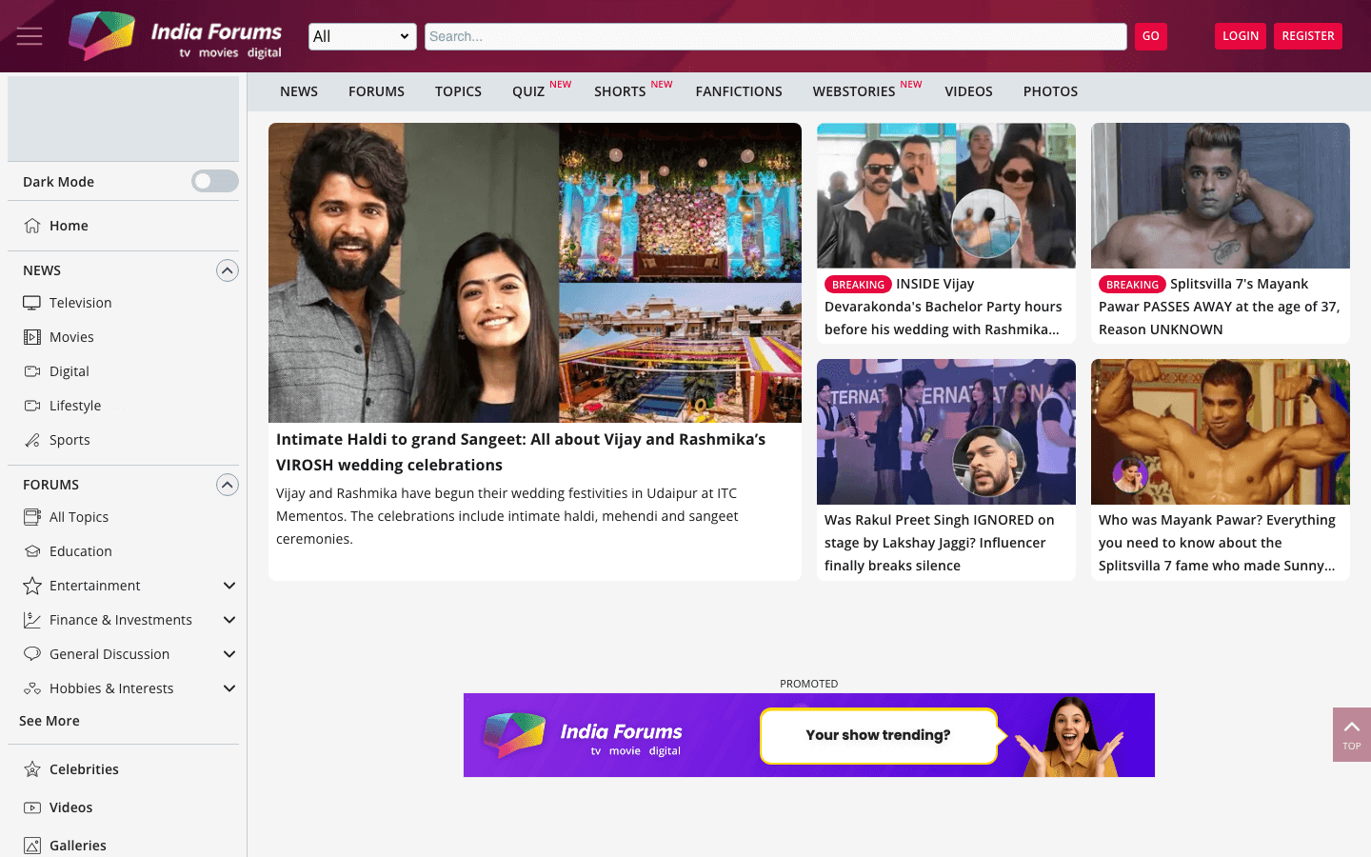This screenshot has width=1371, height=857.
Task: Enable Dark Mode
Action: tap(214, 181)
